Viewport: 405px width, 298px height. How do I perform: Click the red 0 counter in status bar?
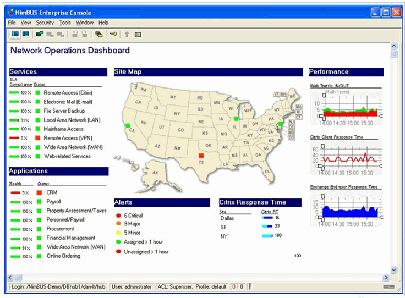[234, 286]
